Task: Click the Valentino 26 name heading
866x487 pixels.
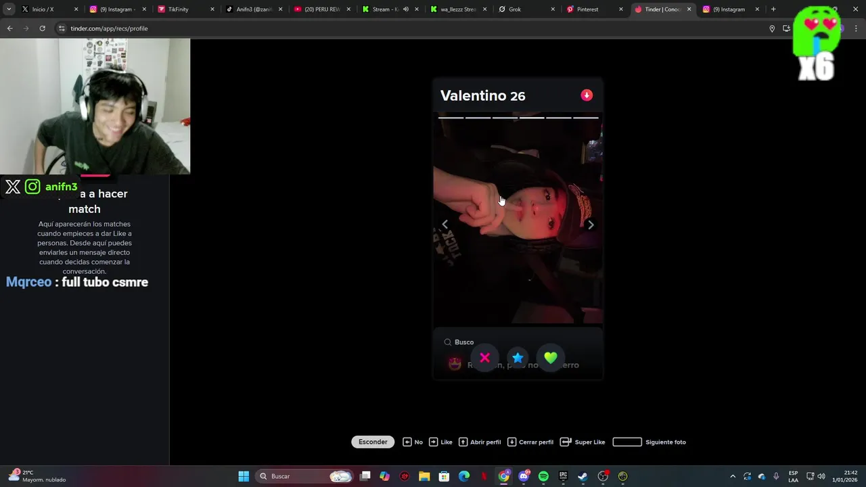Action: (x=483, y=95)
